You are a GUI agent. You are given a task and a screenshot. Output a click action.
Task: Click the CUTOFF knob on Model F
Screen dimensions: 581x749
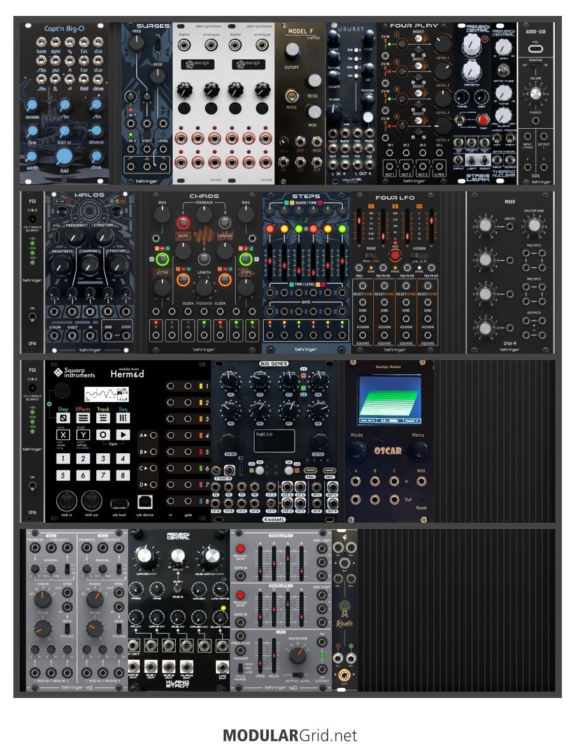(292, 50)
